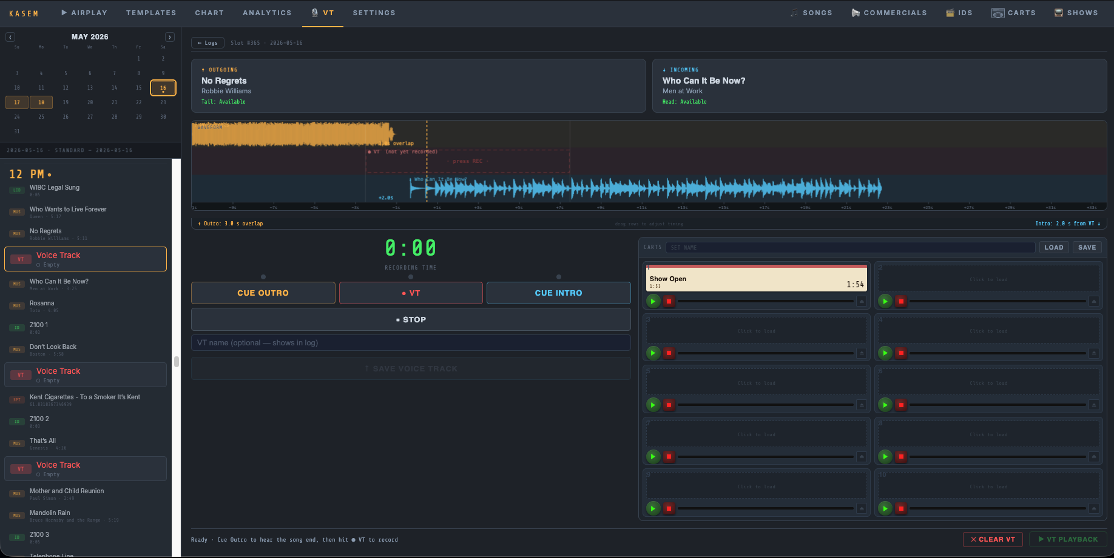The image size is (1114, 558).
Task: Click stop button on cart 9
Action: click(669, 508)
